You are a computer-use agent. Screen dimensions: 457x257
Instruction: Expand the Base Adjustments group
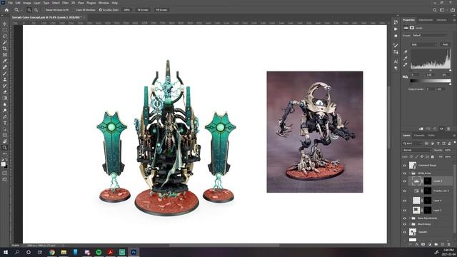tap(409, 218)
